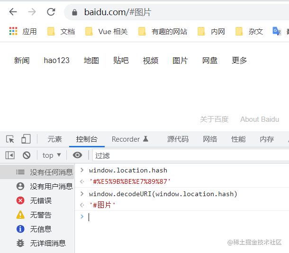
Task: Open the Google Translate bookmark icon
Action: coord(277,31)
